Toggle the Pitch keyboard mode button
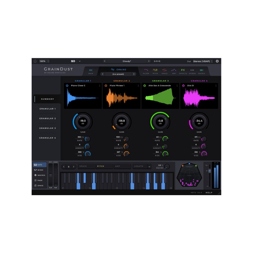Viewport: 253px width, 253px height. pos(104,166)
